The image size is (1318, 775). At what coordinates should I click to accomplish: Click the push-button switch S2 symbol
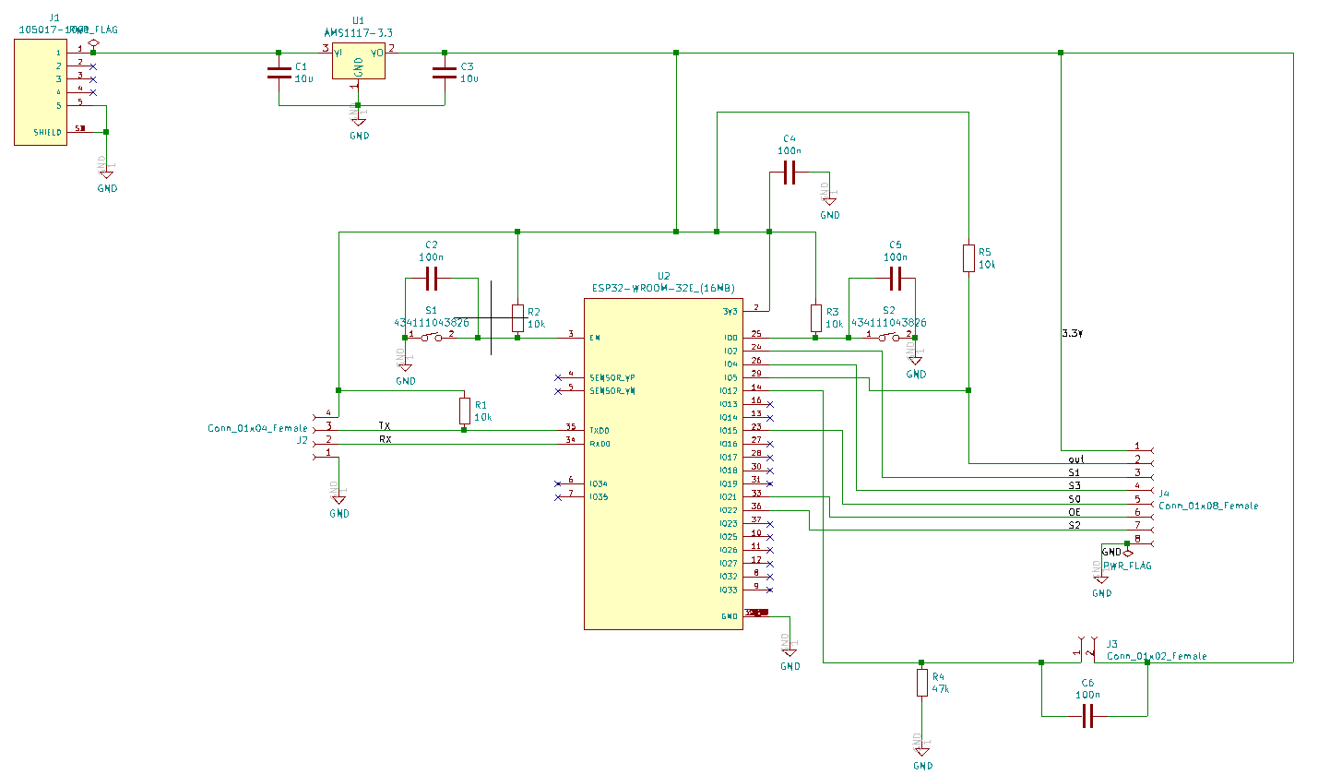889,338
